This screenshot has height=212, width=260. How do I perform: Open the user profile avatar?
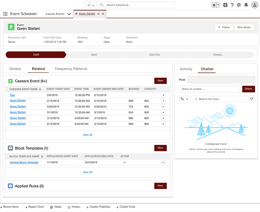[254, 5]
